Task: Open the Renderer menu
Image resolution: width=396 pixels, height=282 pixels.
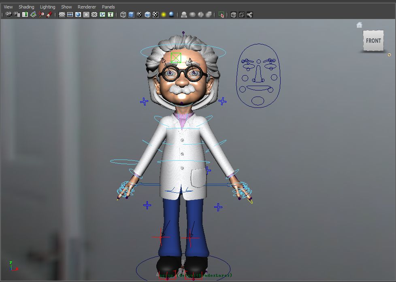Action: (x=87, y=7)
